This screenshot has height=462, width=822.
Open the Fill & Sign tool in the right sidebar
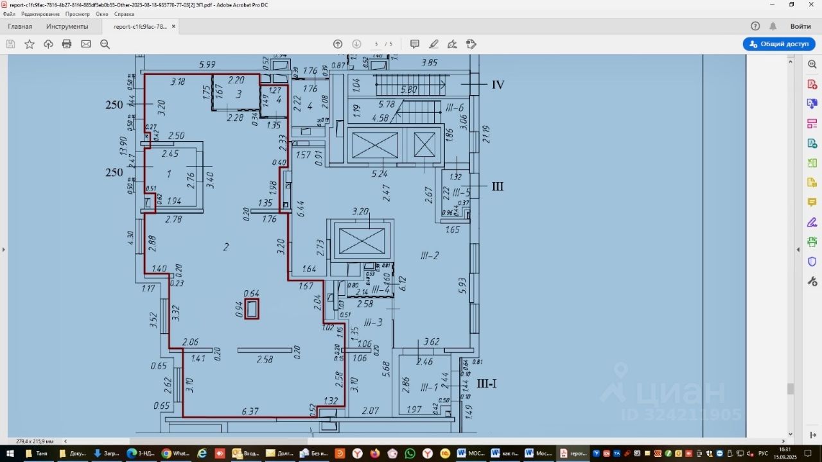[x=812, y=223]
